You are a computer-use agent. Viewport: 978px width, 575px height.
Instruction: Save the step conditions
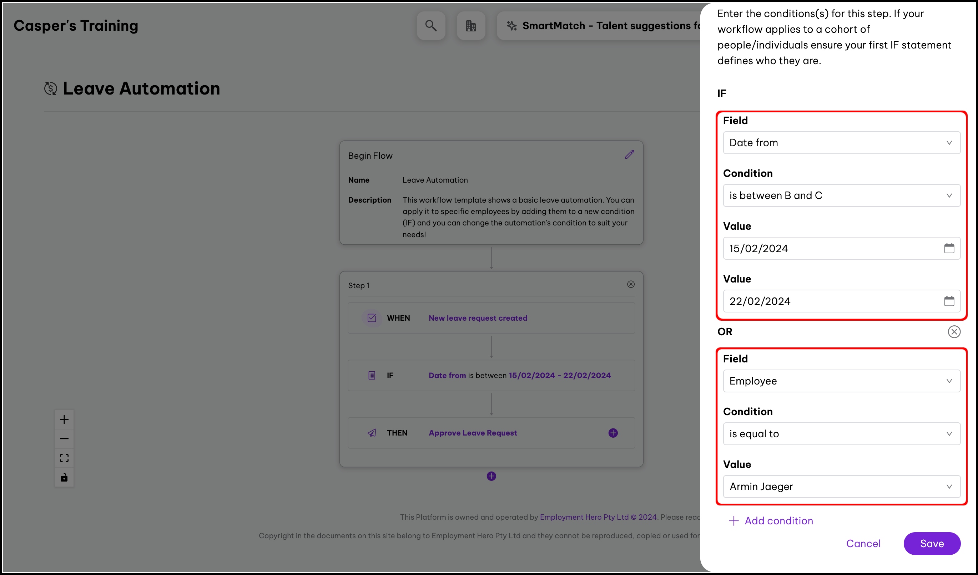click(932, 544)
